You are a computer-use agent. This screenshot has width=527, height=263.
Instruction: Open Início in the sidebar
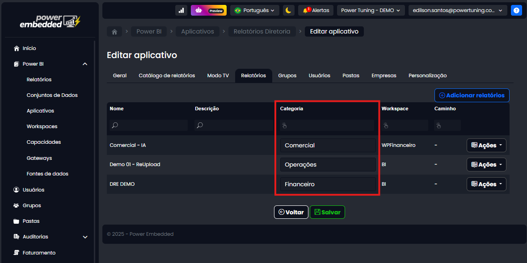(29, 48)
